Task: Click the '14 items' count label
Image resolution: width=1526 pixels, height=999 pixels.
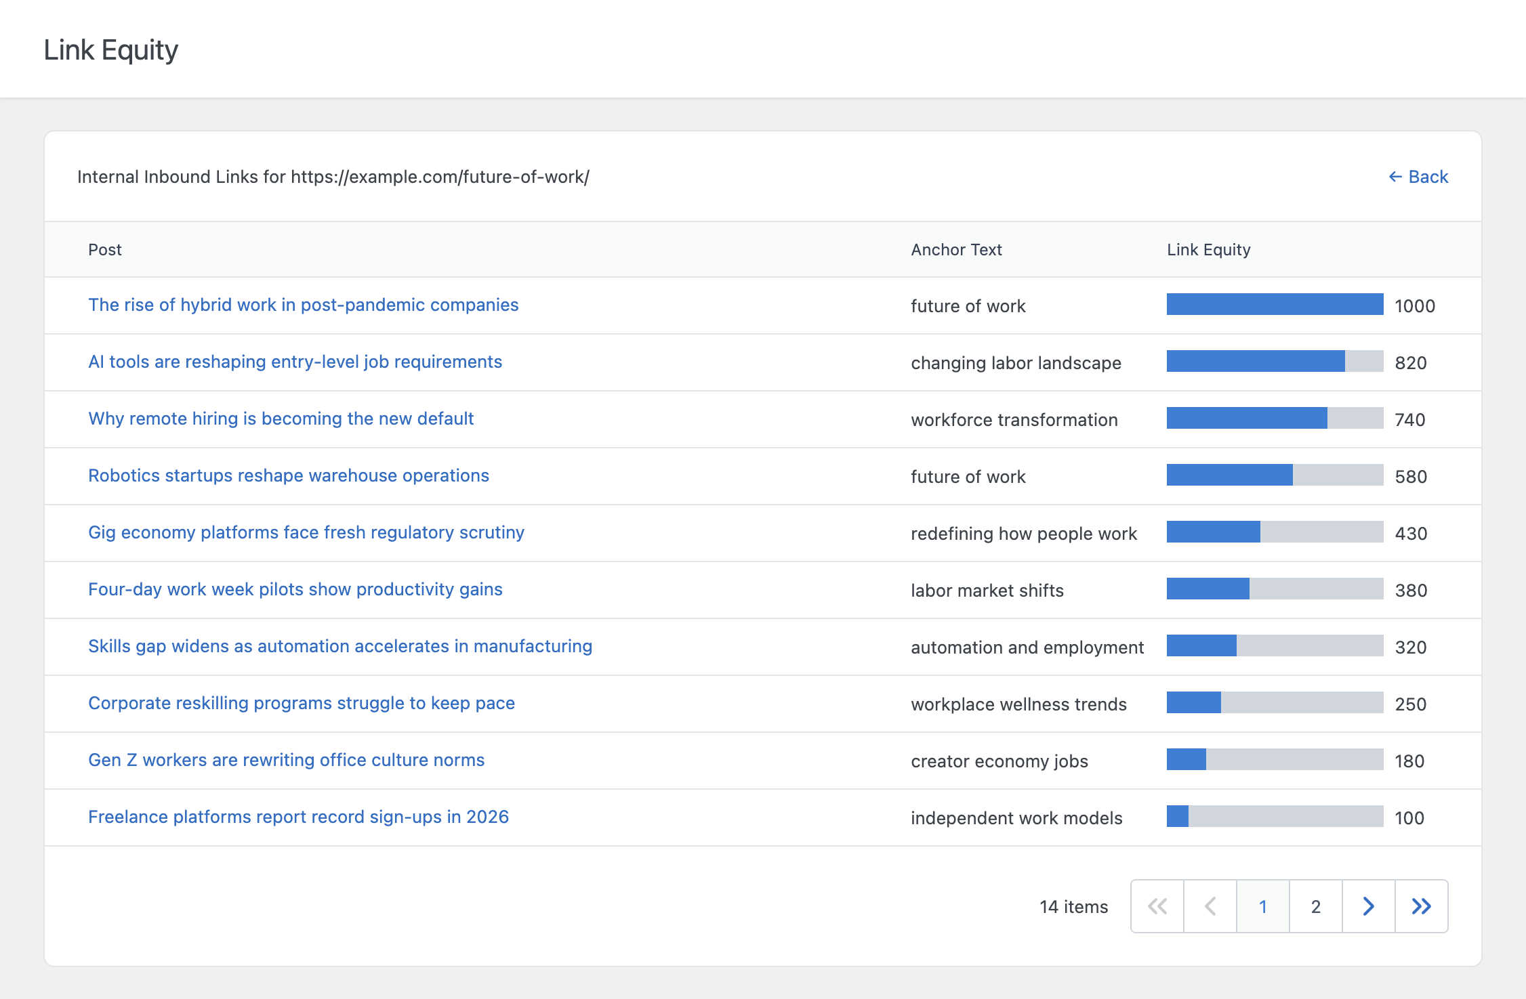Action: (1074, 907)
